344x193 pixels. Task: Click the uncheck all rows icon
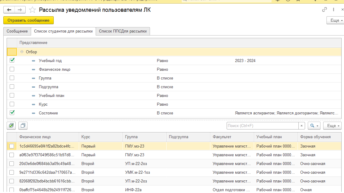[23, 126]
